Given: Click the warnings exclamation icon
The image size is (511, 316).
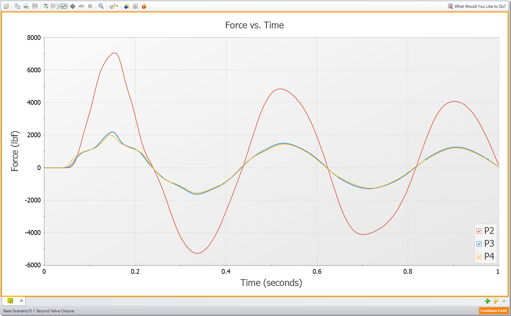Looking at the screenshot, I should pyautogui.click(x=144, y=6).
